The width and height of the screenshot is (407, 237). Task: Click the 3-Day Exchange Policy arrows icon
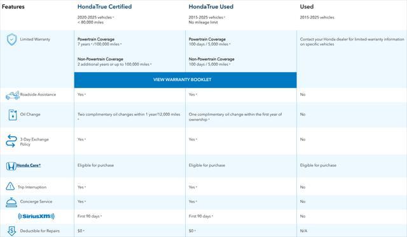click(11, 141)
